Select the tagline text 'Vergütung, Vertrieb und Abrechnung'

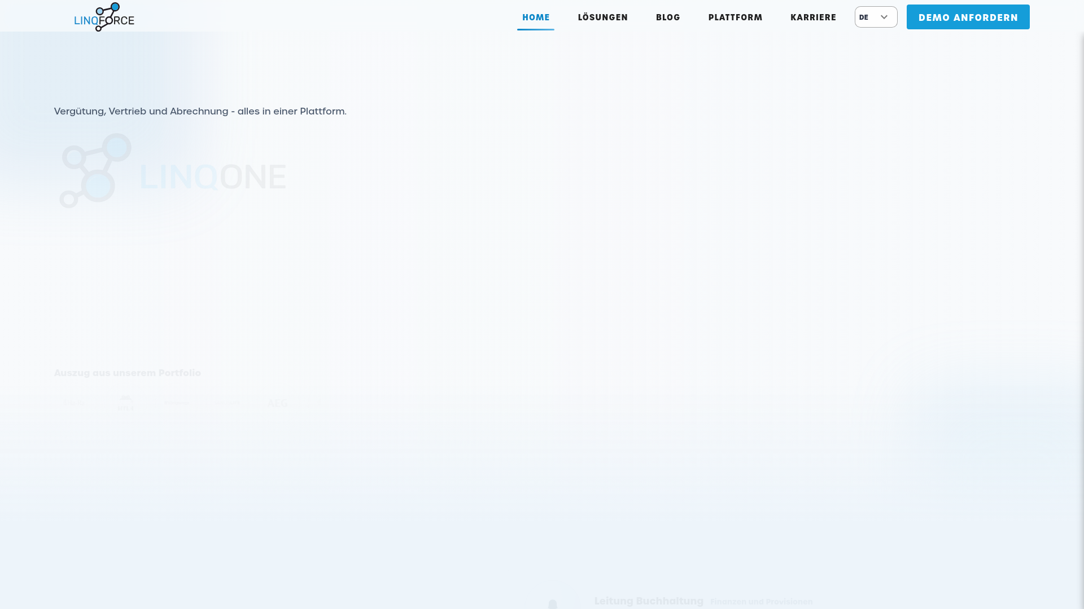point(141,111)
